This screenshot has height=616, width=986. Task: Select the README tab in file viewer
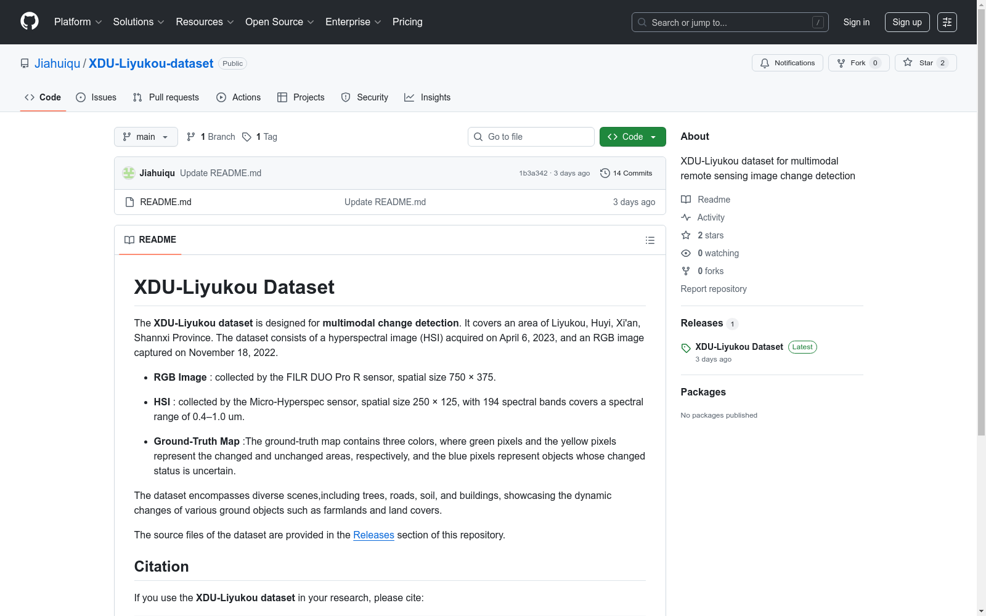click(150, 240)
